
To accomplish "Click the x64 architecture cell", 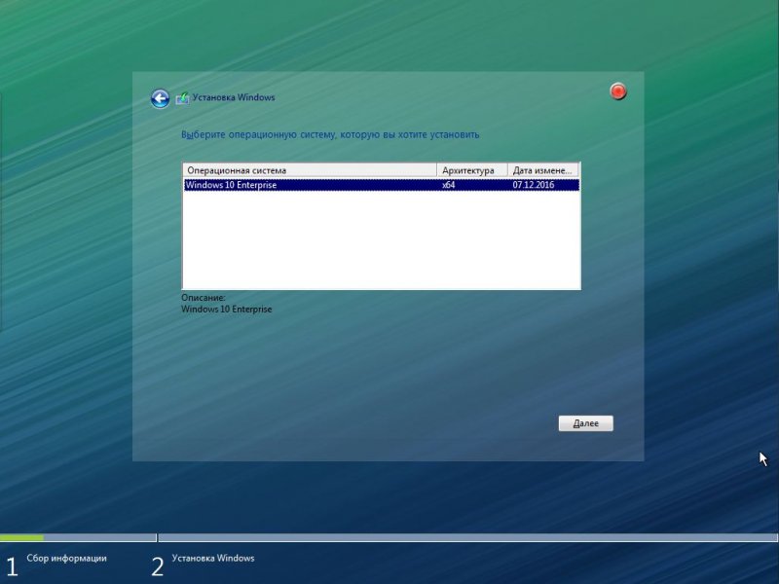I will 449,185.
